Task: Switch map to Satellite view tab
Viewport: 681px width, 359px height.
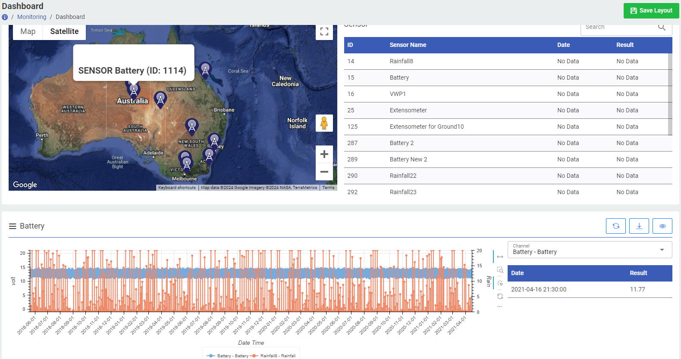Action: (64, 31)
